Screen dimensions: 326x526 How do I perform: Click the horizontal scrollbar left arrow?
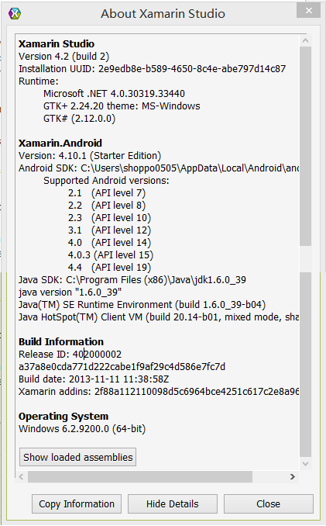21,476
